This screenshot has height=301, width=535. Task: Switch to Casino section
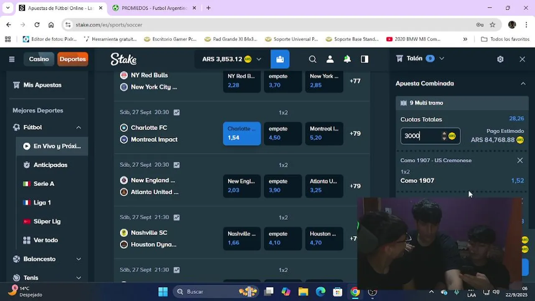click(x=39, y=59)
